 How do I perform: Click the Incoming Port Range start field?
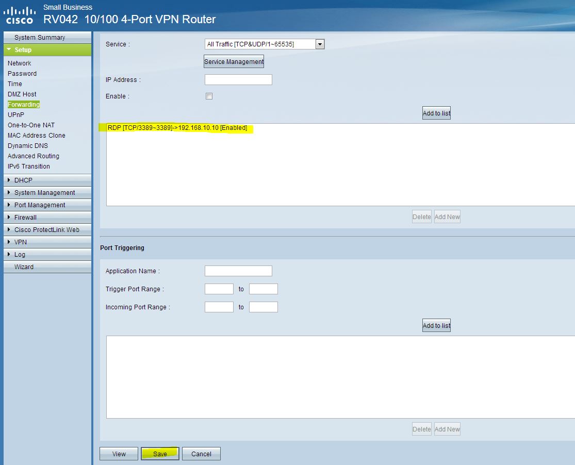tap(219, 307)
